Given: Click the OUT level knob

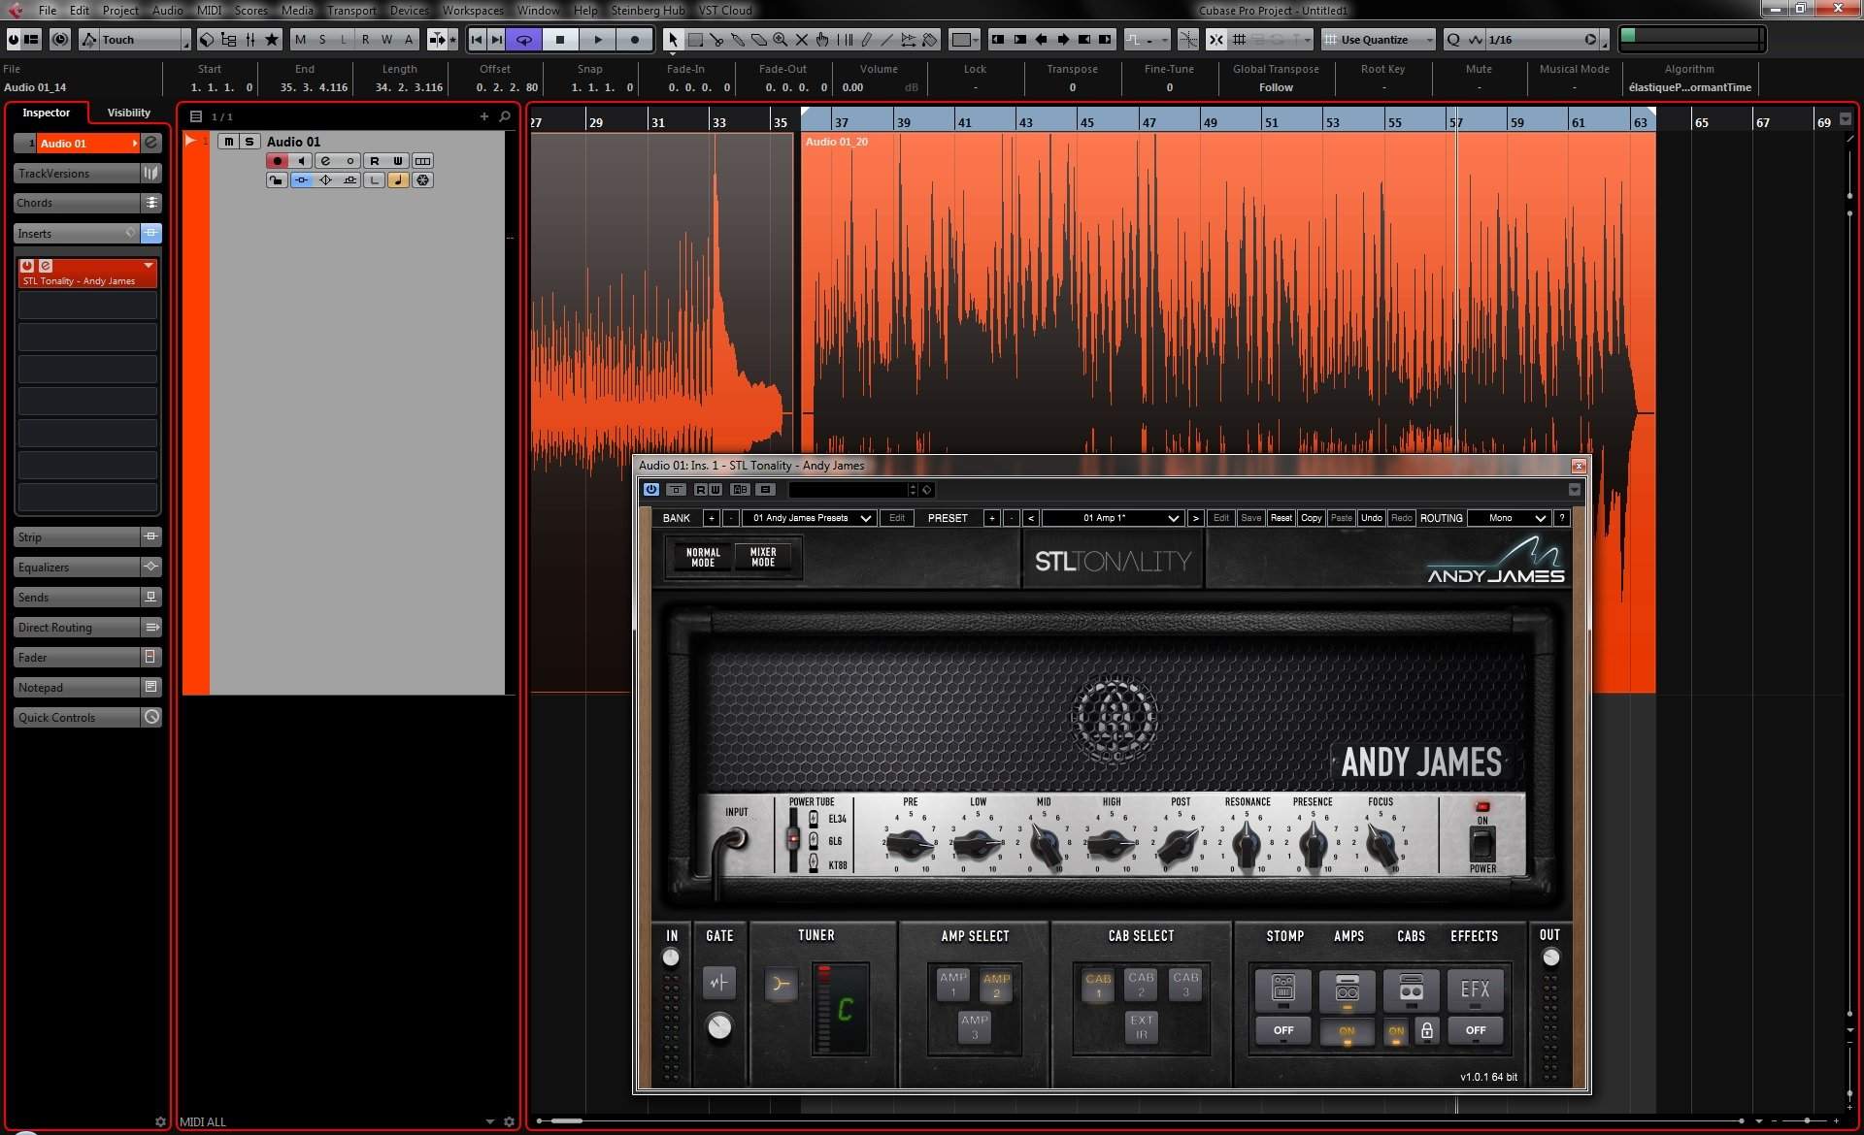Looking at the screenshot, I should (1550, 958).
